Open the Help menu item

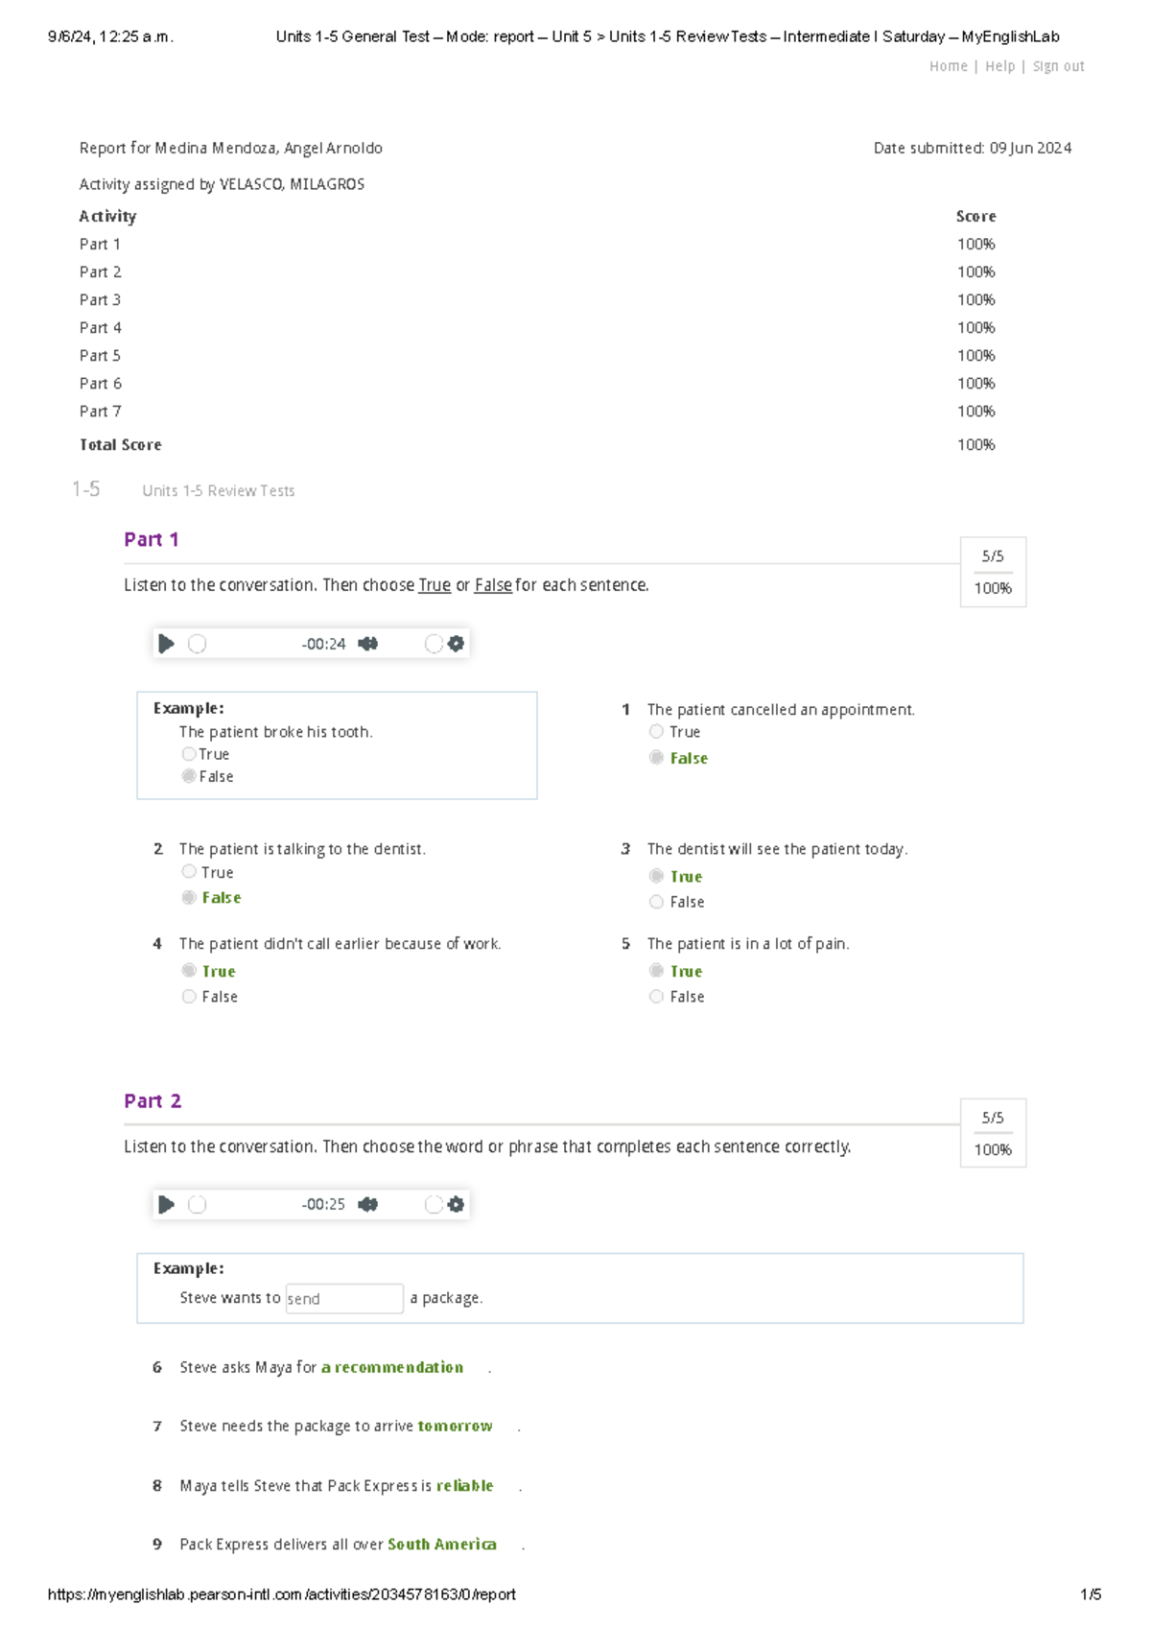[x=1001, y=65]
